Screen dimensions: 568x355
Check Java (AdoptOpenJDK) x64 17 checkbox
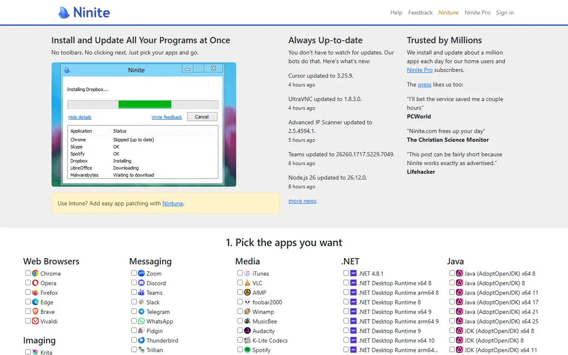452,301
